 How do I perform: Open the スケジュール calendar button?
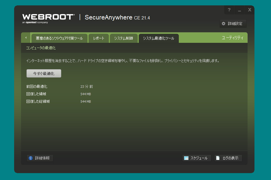197,158
